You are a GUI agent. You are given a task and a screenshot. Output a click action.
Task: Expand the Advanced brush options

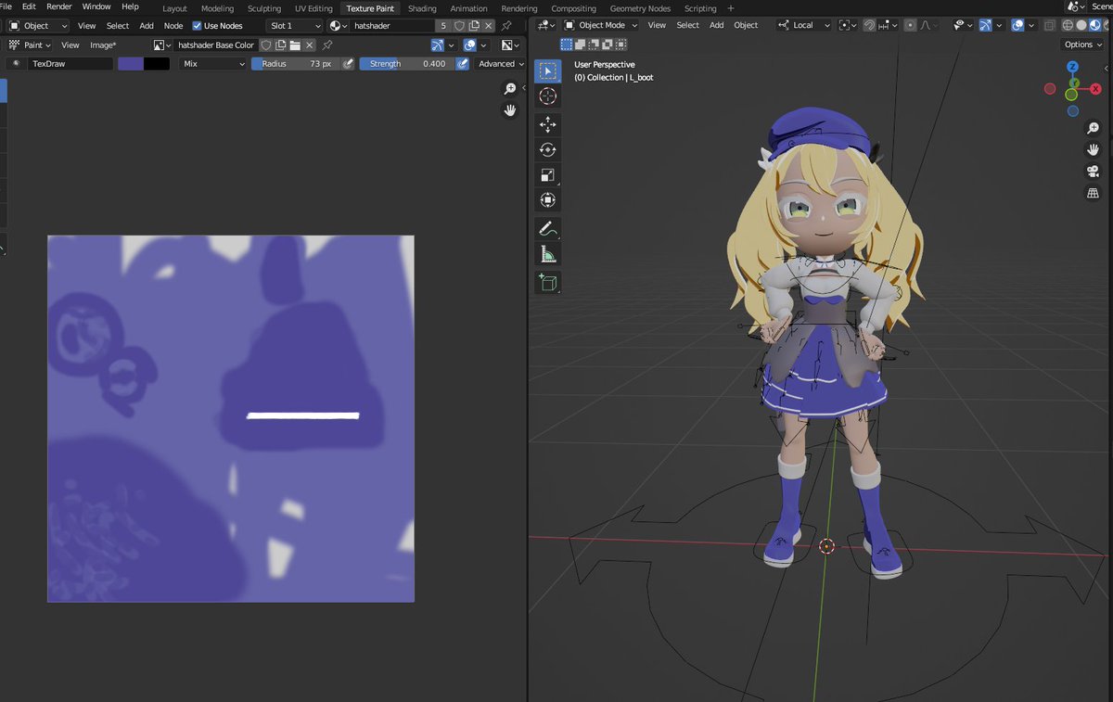pyautogui.click(x=501, y=64)
